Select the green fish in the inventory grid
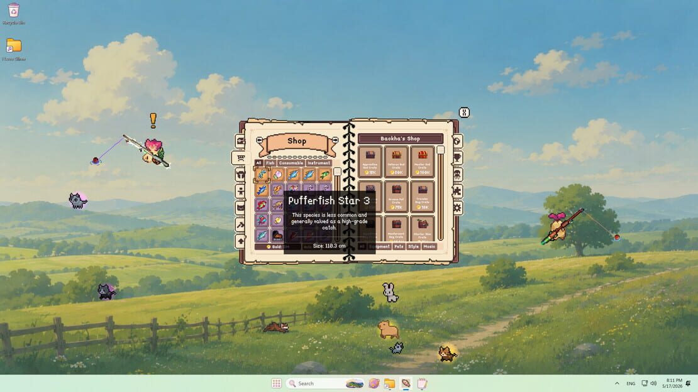 point(324,175)
